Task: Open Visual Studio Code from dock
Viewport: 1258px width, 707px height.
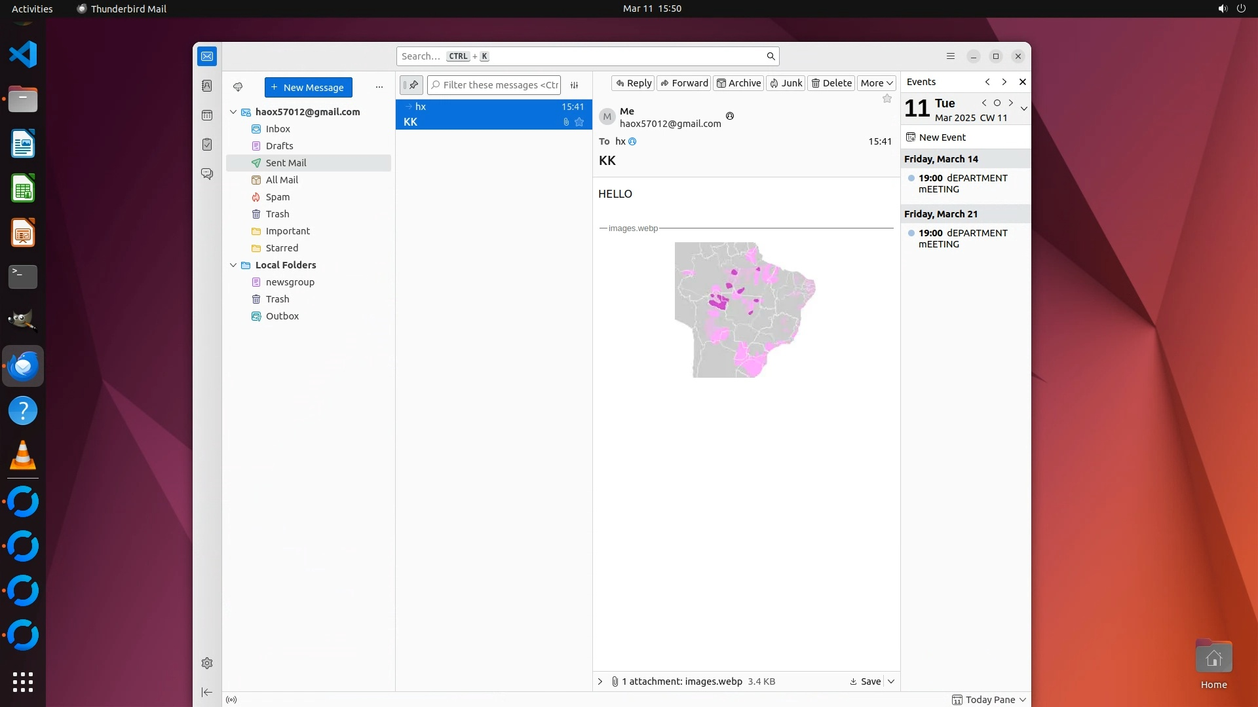Action: (x=23, y=54)
